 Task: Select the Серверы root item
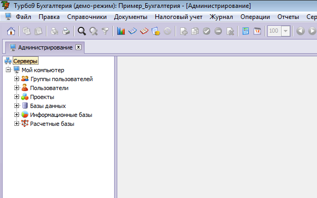pos(25,61)
